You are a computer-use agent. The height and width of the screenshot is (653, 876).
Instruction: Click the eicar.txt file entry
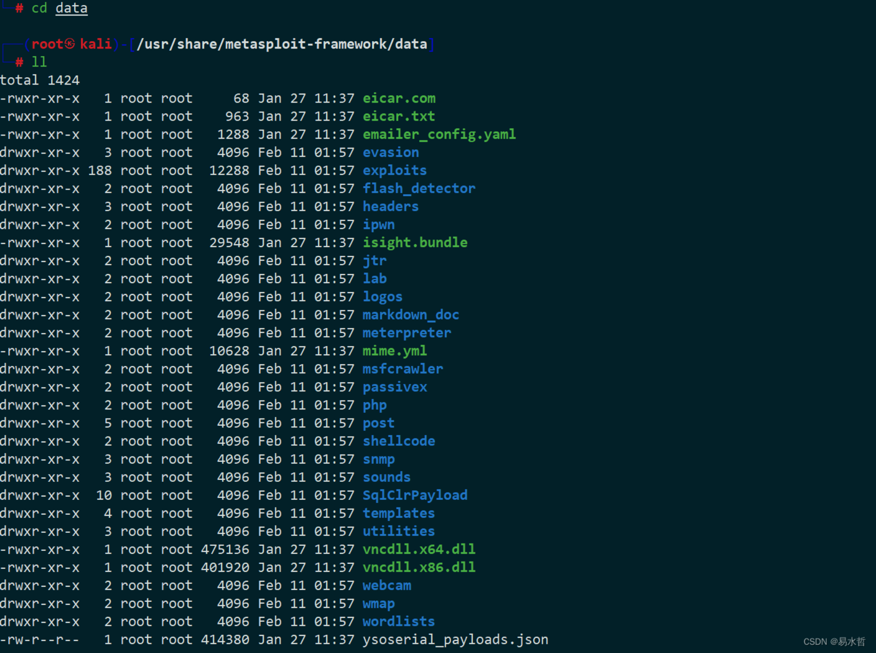[x=399, y=116]
